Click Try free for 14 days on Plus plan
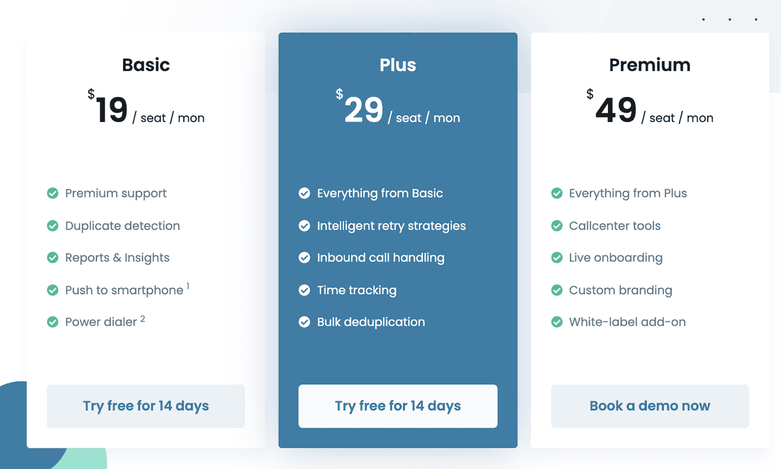 [398, 406]
